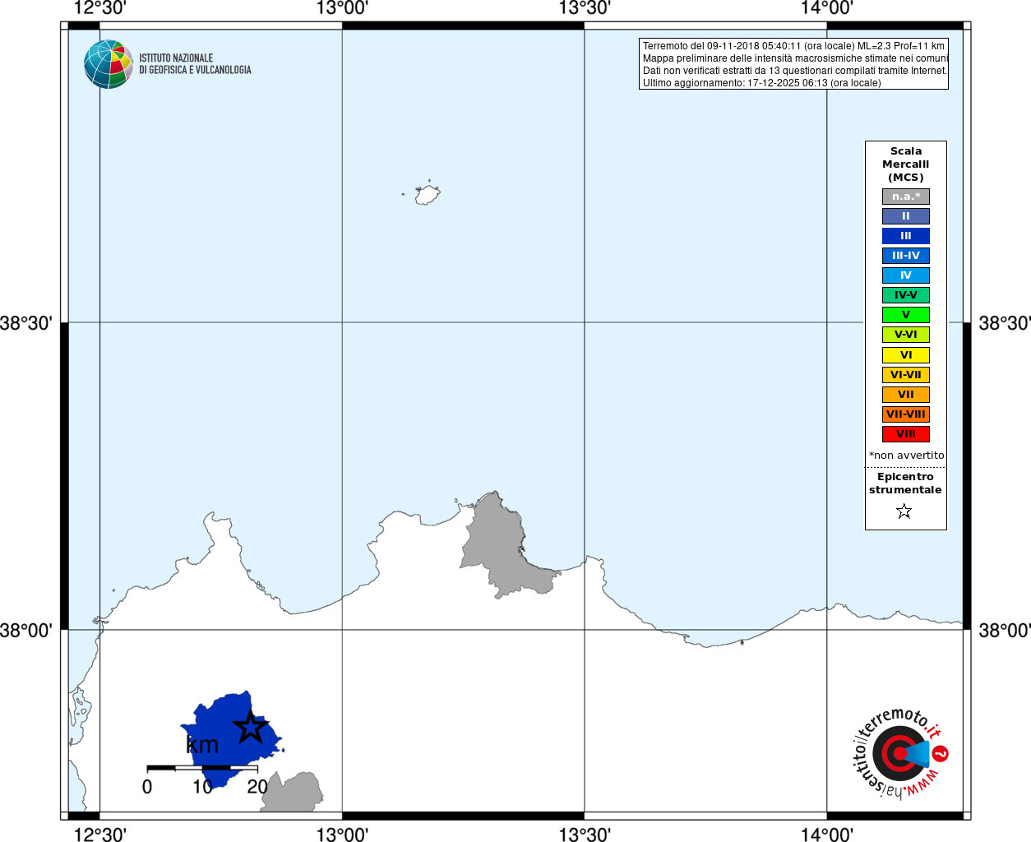Select the n.a.* gray legend swatch
This screenshot has height=842, width=1031.
click(906, 197)
